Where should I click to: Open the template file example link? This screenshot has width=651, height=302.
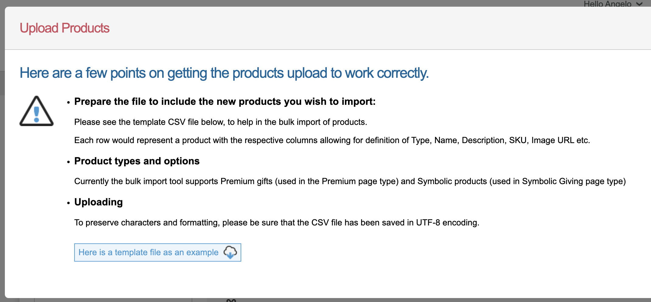click(148, 252)
